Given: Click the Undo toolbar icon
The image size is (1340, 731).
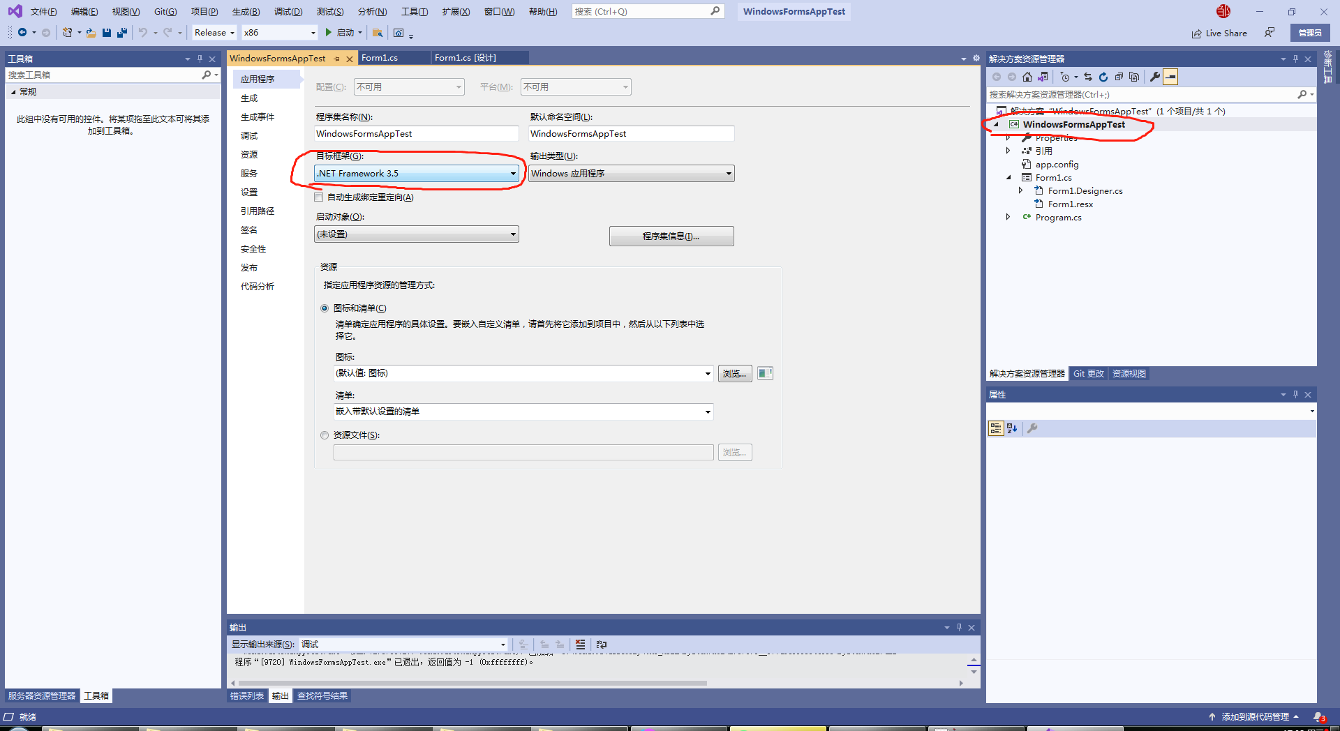Looking at the screenshot, I should click(x=142, y=33).
